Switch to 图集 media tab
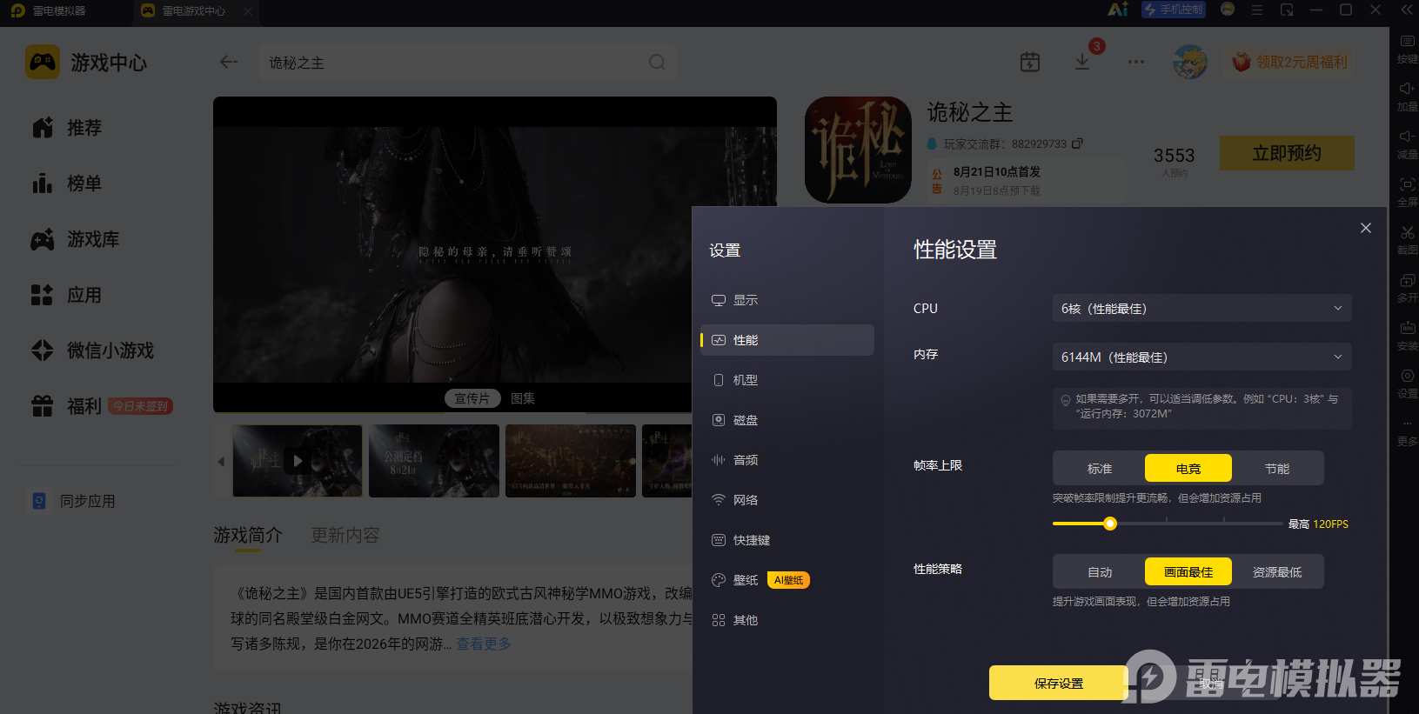The width and height of the screenshot is (1419, 714). point(523,398)
